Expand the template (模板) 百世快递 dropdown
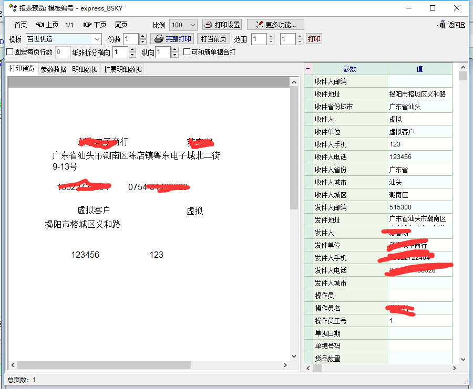Image resolution: width=473 pixels, height=389 pixels. click(97, 39)
